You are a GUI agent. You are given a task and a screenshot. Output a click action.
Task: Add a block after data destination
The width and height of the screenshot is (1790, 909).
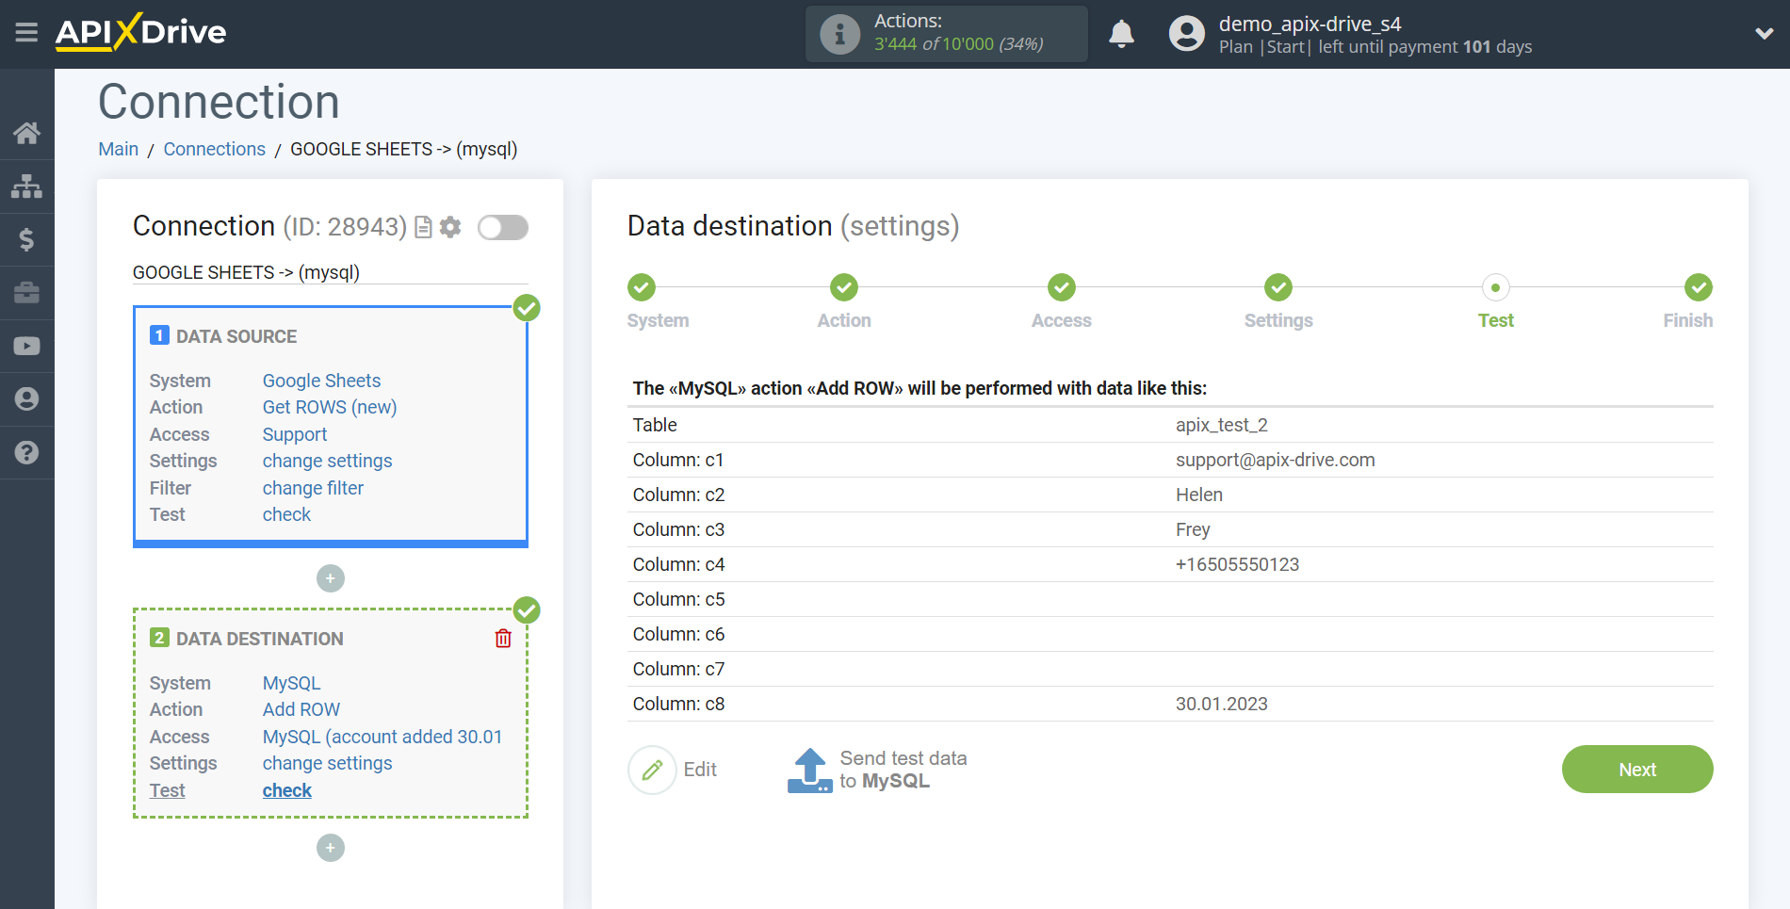[330, 848]
